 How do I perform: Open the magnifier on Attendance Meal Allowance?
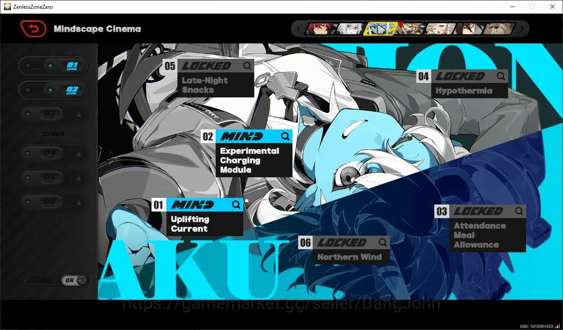pyautogui.click(x=519, y=211)
